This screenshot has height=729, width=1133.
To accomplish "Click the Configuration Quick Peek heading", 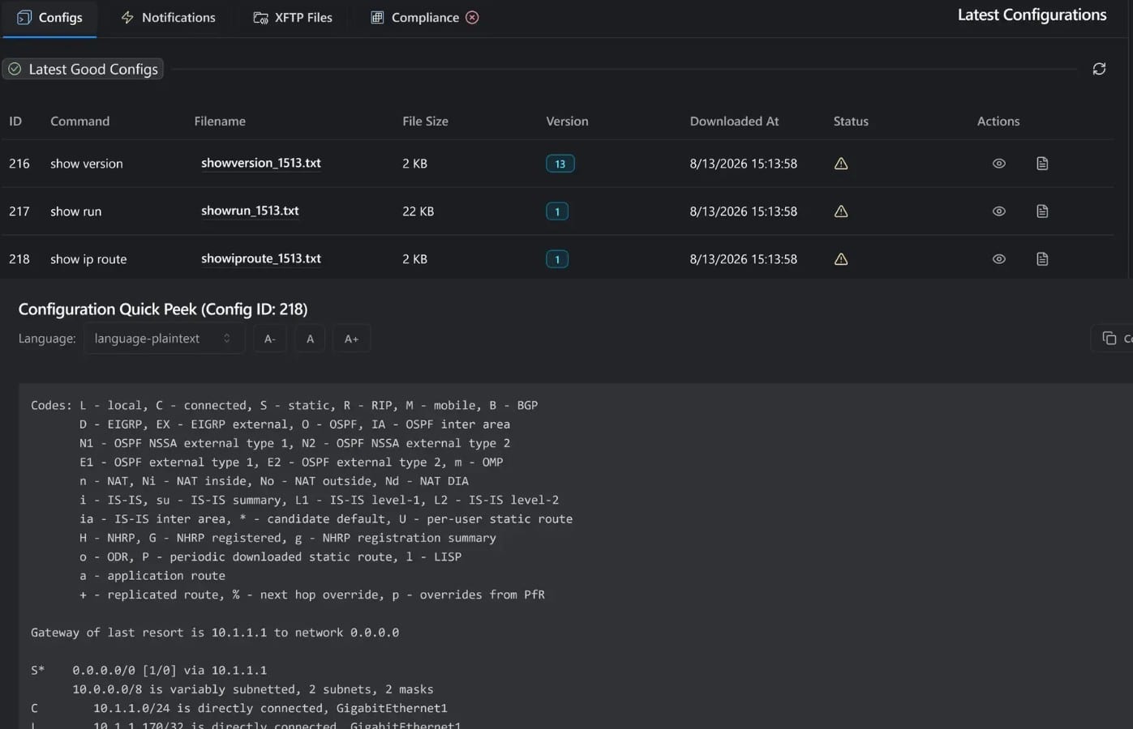I will [163, 309].
